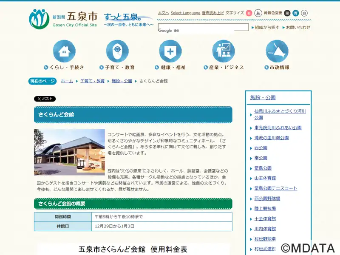Switch background color to blue

(295, 13)
